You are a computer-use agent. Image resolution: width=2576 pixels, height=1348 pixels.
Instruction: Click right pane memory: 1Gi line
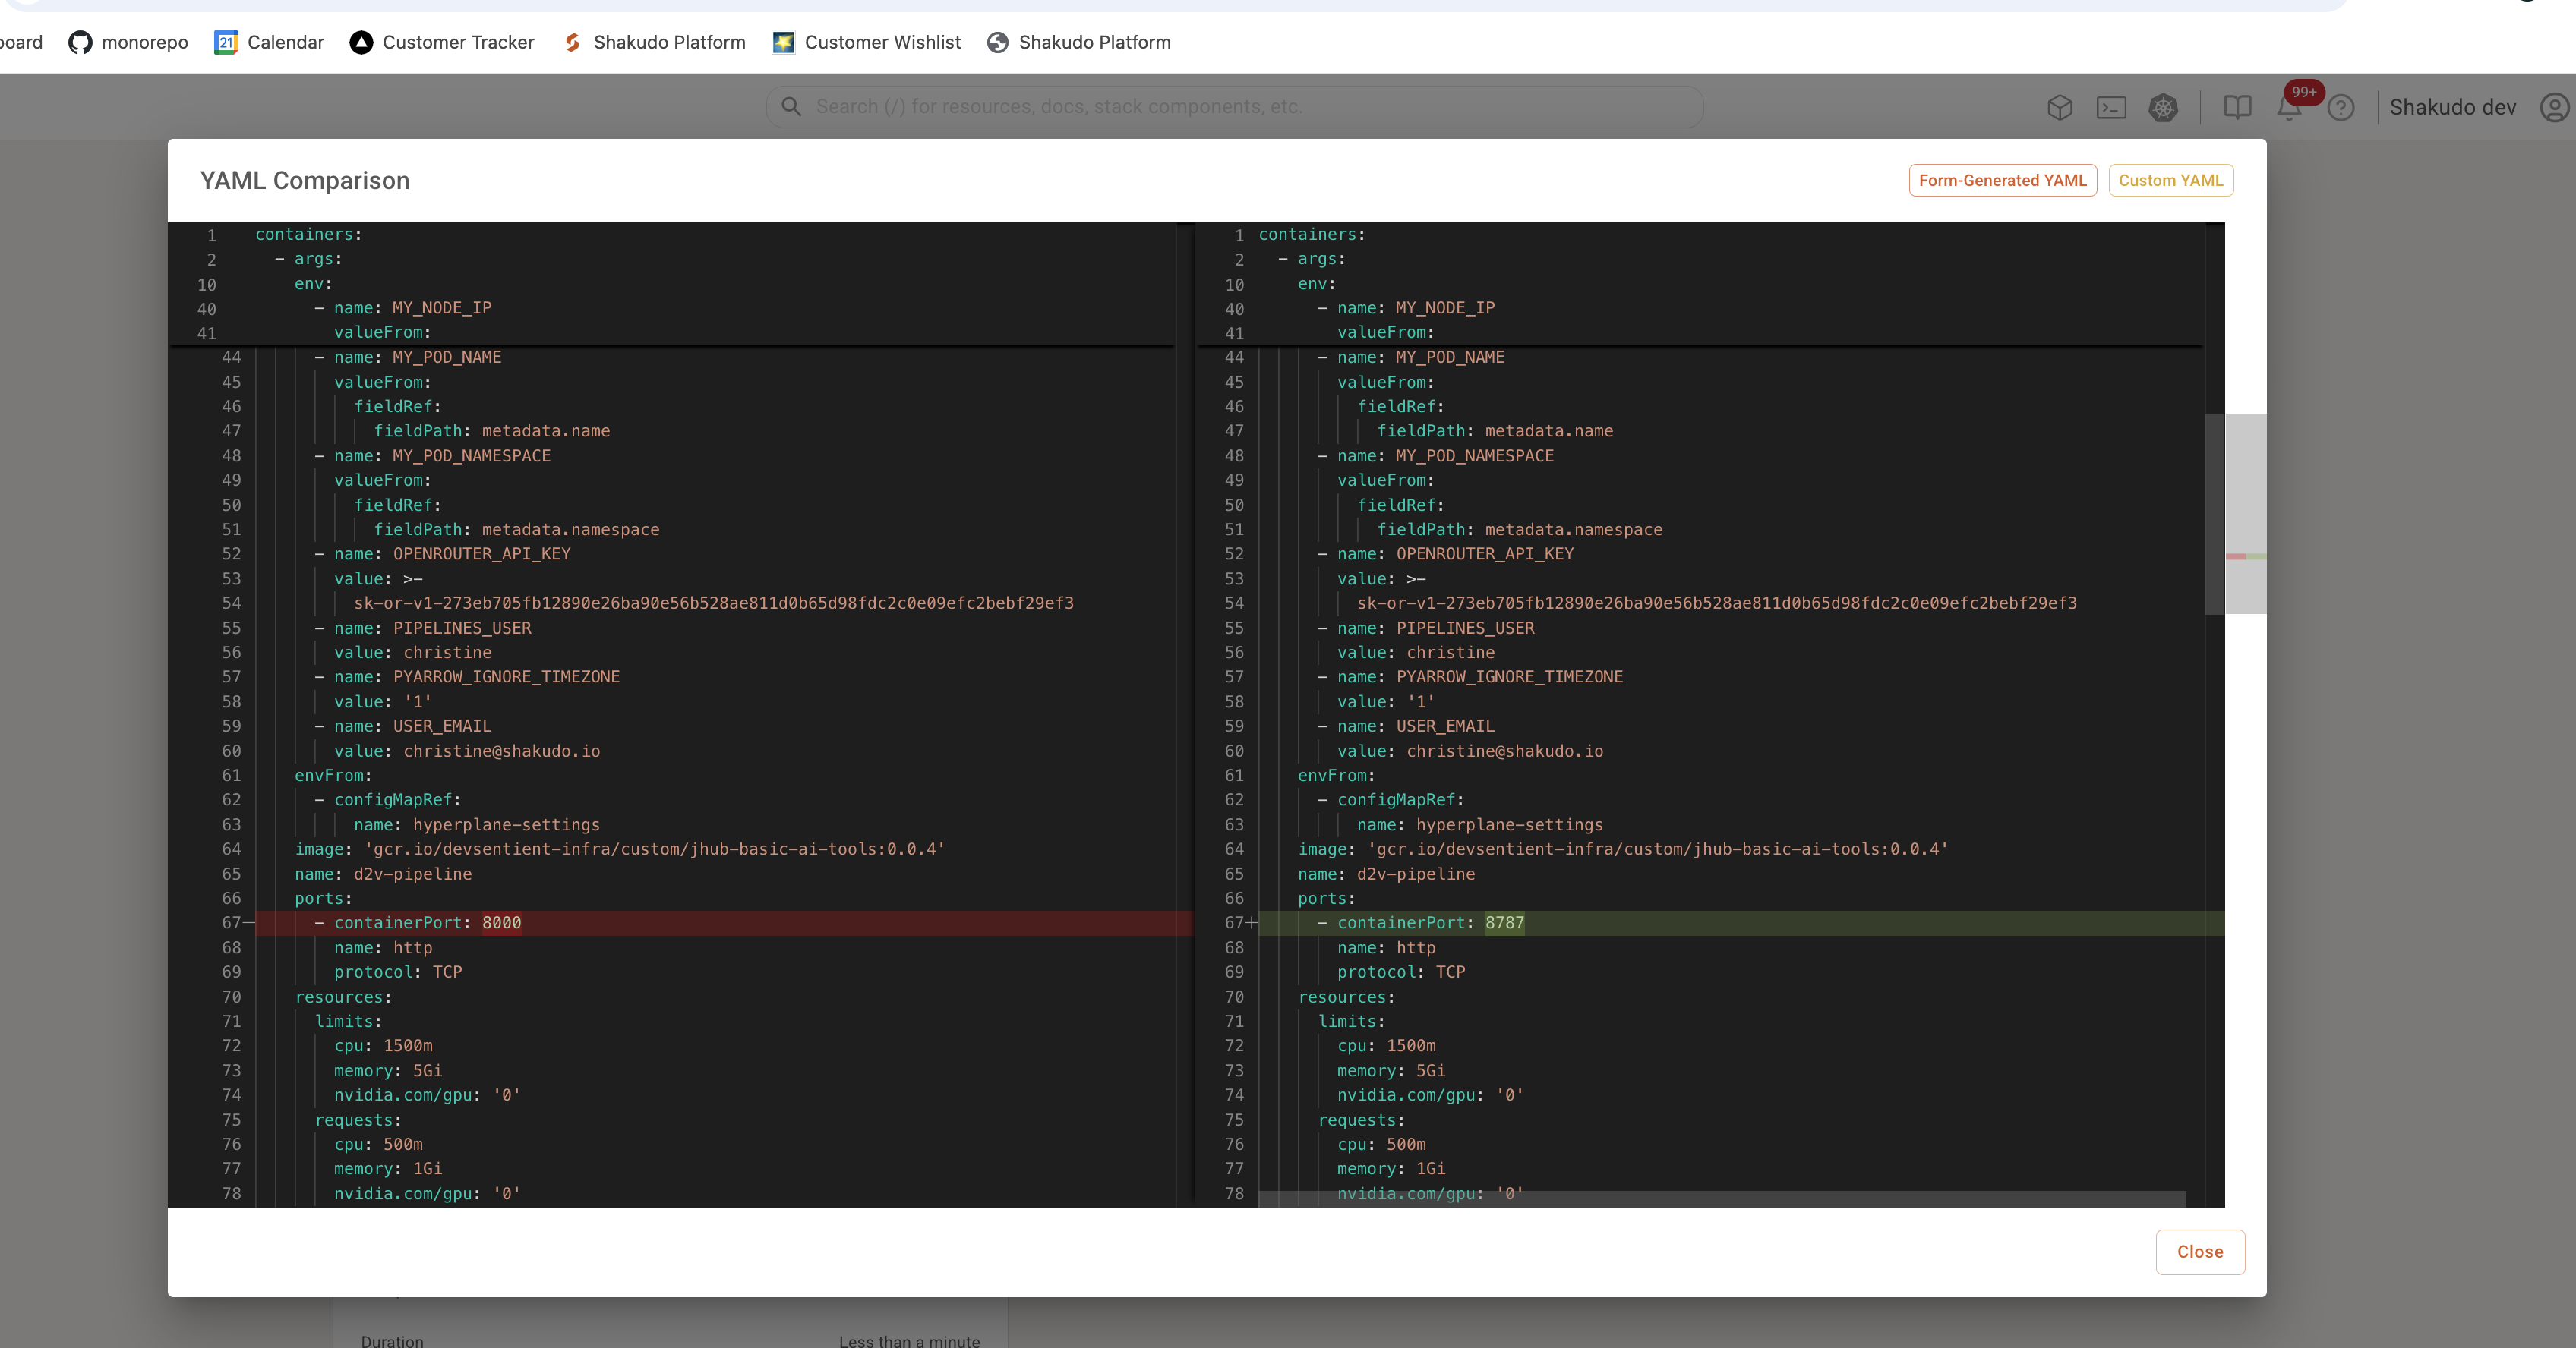pos(1391,1168)
